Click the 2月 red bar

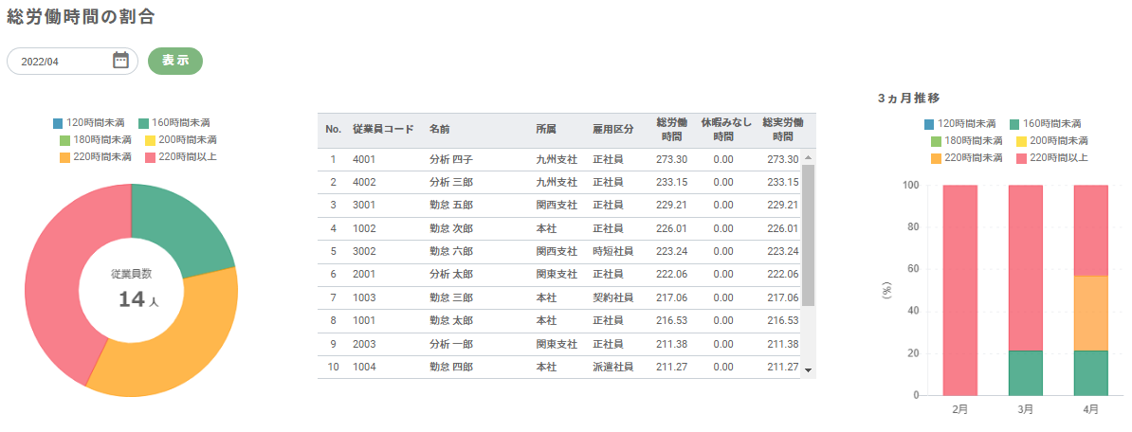pos(960,290)
